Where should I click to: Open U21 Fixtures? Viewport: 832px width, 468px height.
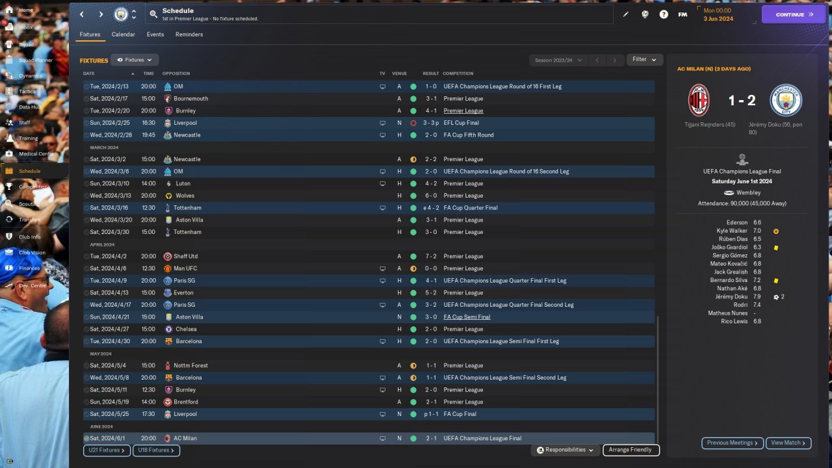[107, 450]
